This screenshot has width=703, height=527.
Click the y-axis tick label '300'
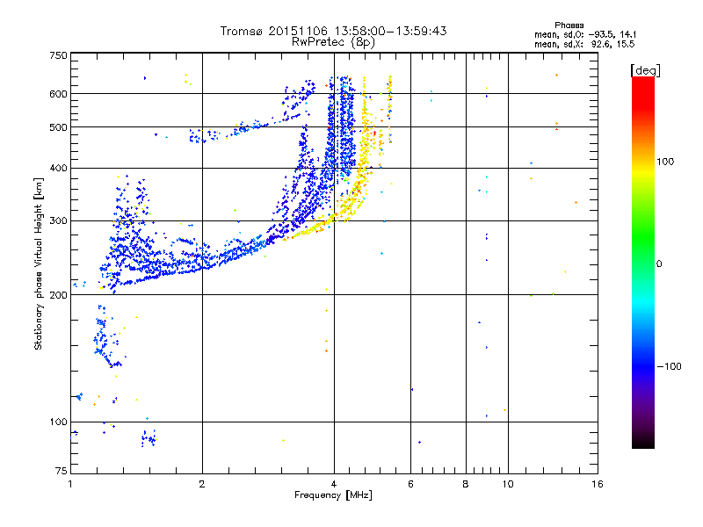point(58,220)
